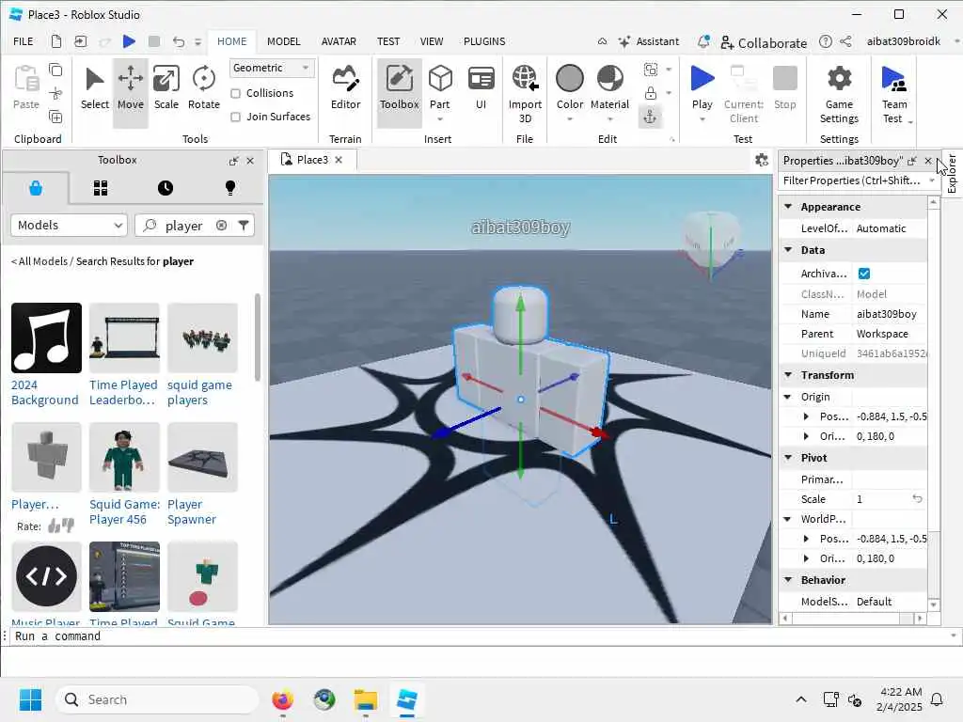Reset Scale property arrow
The height and width of the screenshot is (722, 963).
917,498
